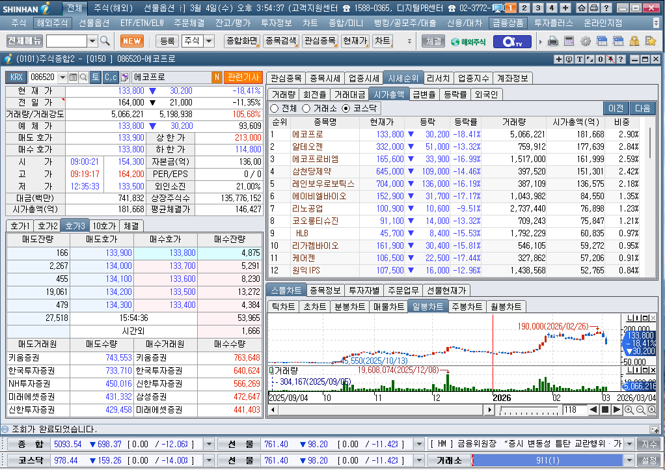This screenshot has height=470, width=665.
Task: Click the home icon in title bar
Action: [x=582, y=8]
